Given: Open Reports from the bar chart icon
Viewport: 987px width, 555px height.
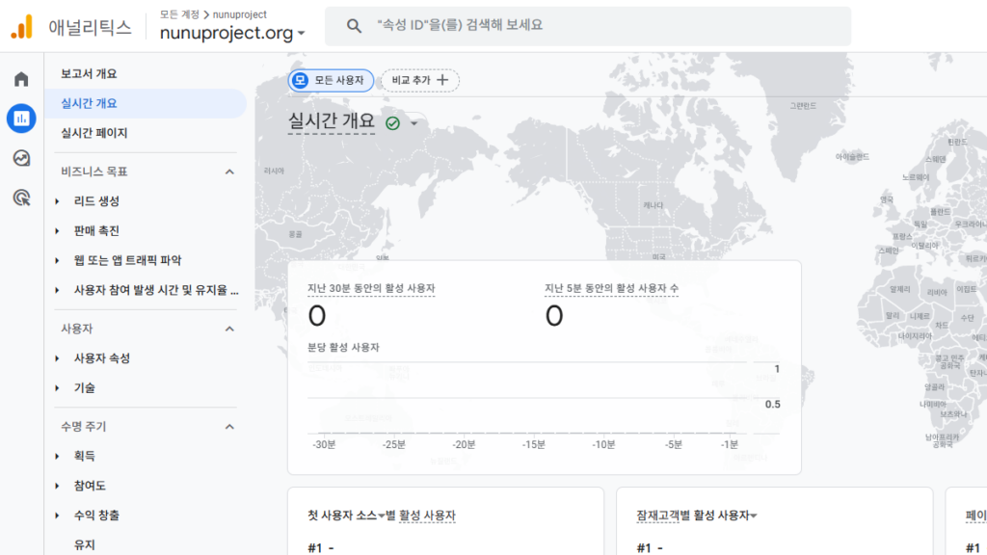Looking at the screenshot, I should pos(21,119).
